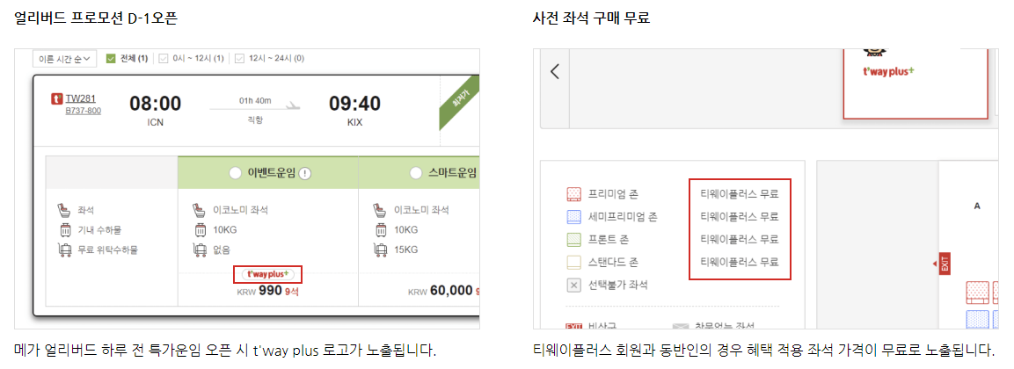Image resolution: width=1014 pixels, height=369 pixels.
Task: Check the 0시 ~ 12시 (1) filter
Action: click(x=164, y=58)
